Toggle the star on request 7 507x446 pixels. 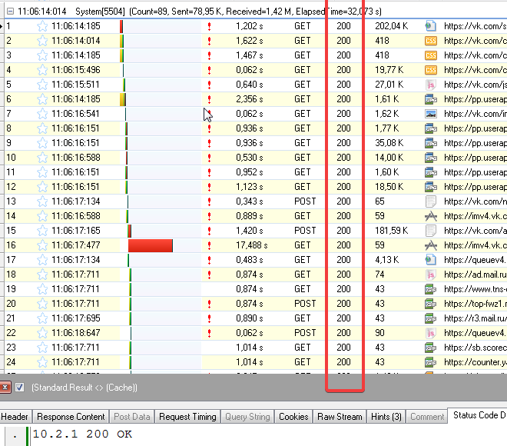pos(42,114)
